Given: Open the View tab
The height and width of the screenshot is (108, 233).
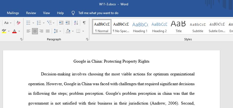Looking at the screenshot, I should (46, 13).
